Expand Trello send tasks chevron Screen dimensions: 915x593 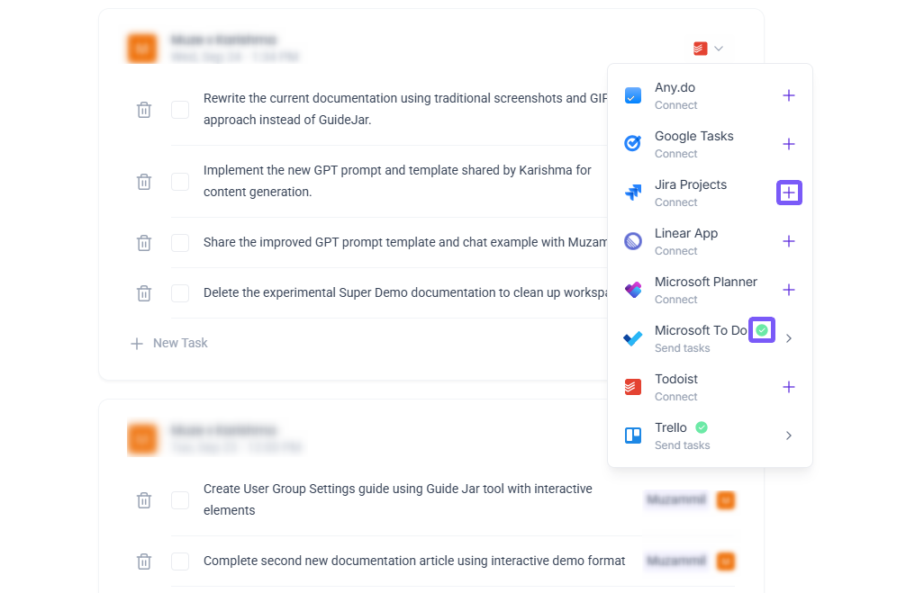coord(789,436)
